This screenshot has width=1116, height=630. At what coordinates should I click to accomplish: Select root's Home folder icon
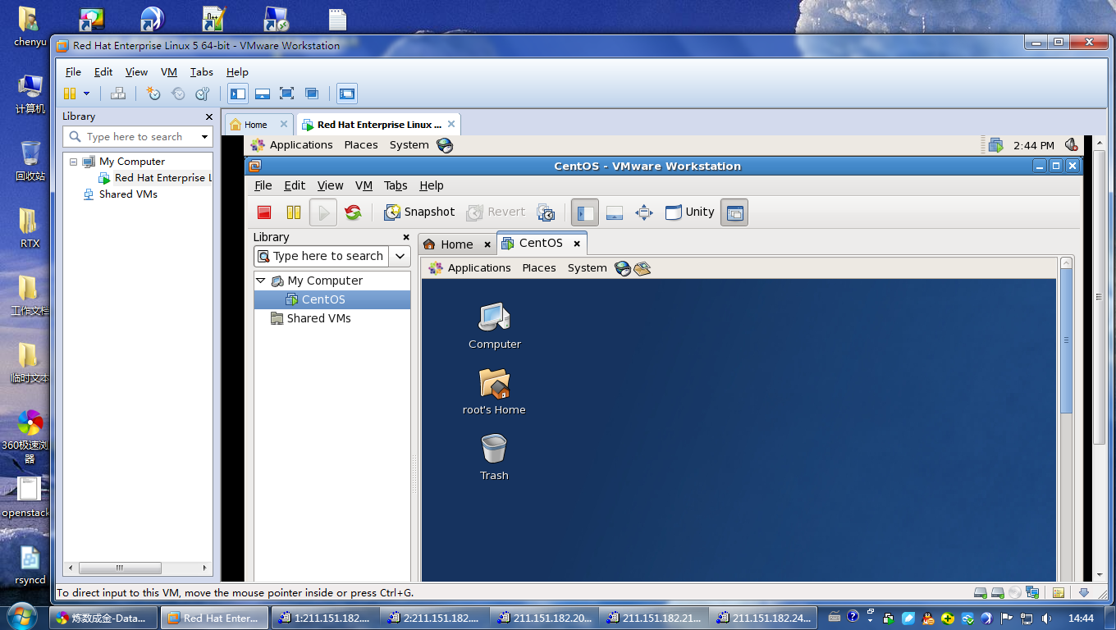[494, 391]
